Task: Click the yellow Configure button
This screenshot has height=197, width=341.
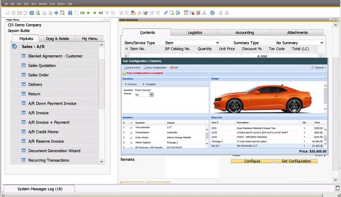Action: 252,161
